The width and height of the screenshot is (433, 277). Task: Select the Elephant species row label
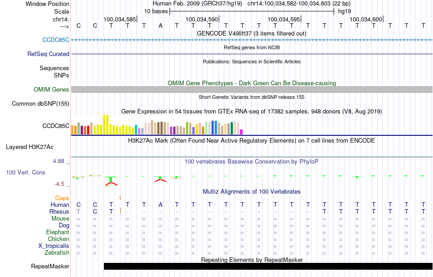pos(58,232)
